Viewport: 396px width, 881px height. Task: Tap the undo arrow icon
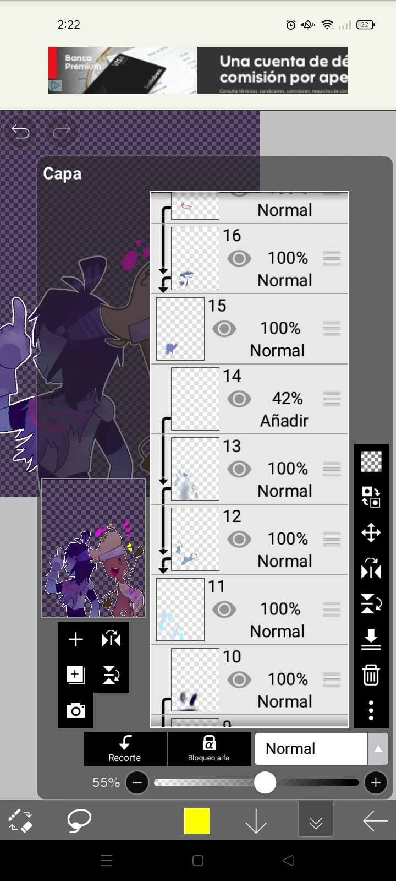point(20,132)
